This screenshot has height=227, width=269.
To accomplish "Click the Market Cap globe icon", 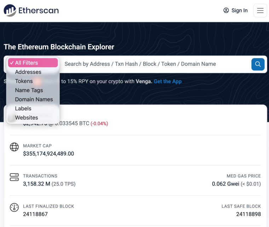I will [14, 147].
